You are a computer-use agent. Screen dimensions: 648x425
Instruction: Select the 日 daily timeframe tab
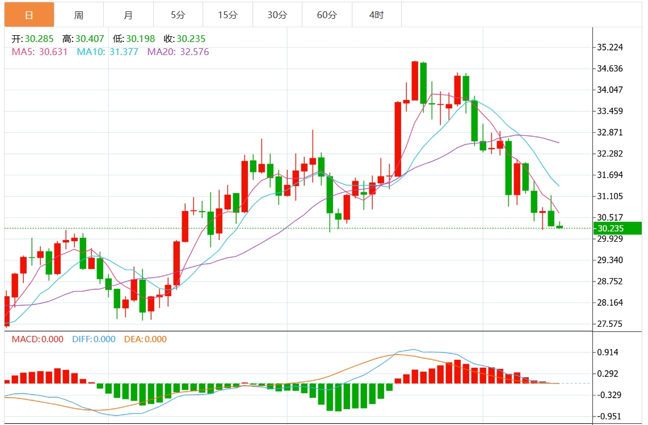pos(30,15)
